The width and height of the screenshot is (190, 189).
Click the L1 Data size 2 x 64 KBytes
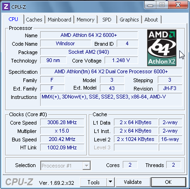tap(136, 122)
